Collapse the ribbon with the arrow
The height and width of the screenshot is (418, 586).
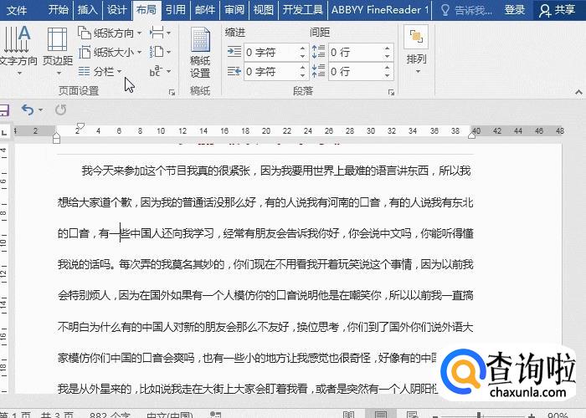coord(578,92)
